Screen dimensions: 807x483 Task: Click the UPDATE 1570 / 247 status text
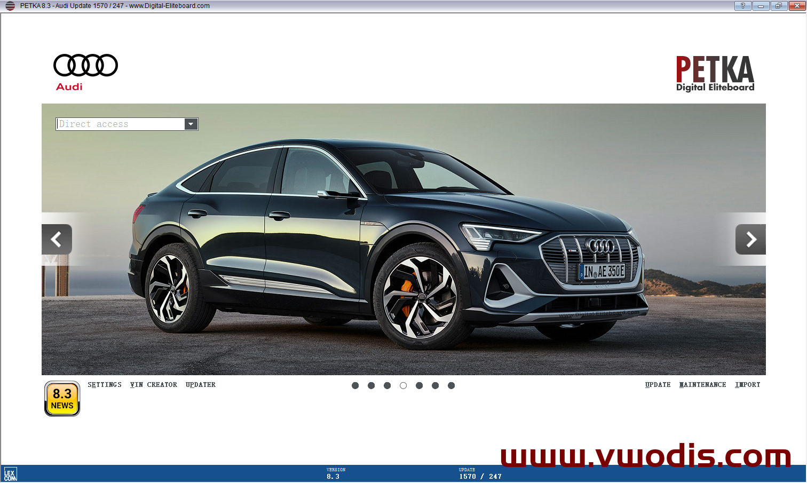pyautogui.click(x=480, y=473)
